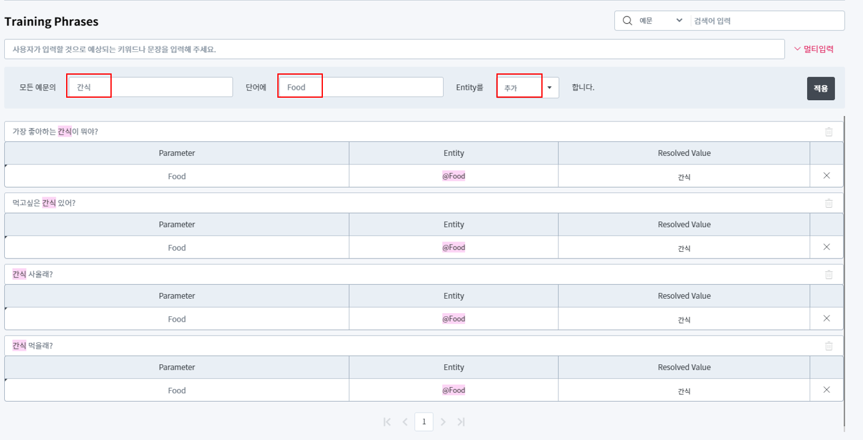863x440 pixels.
Task: Delete the '먹고싶은 간식 있어?' phrase
Action: [828, 203]
